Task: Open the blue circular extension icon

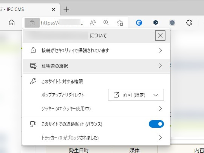Action: point(139,23)
